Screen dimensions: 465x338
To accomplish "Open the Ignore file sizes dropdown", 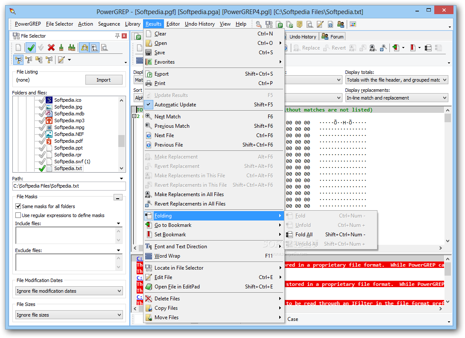I will [69, 315].
